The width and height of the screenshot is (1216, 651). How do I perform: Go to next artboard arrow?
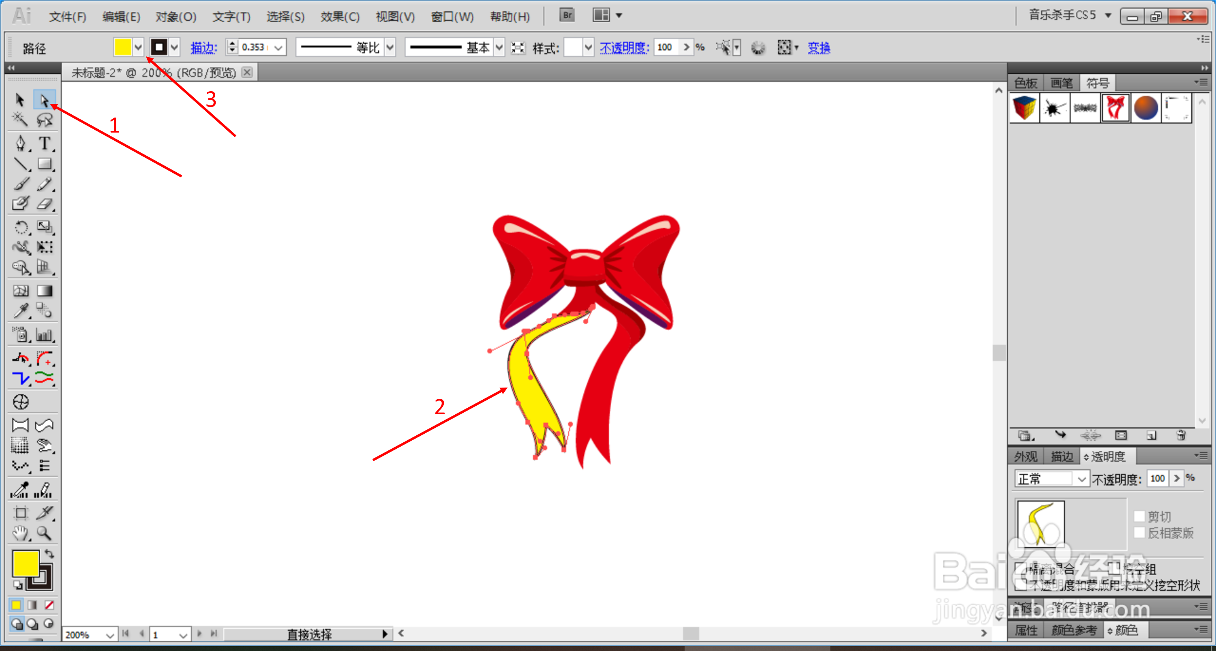click(x=199, y=634)
